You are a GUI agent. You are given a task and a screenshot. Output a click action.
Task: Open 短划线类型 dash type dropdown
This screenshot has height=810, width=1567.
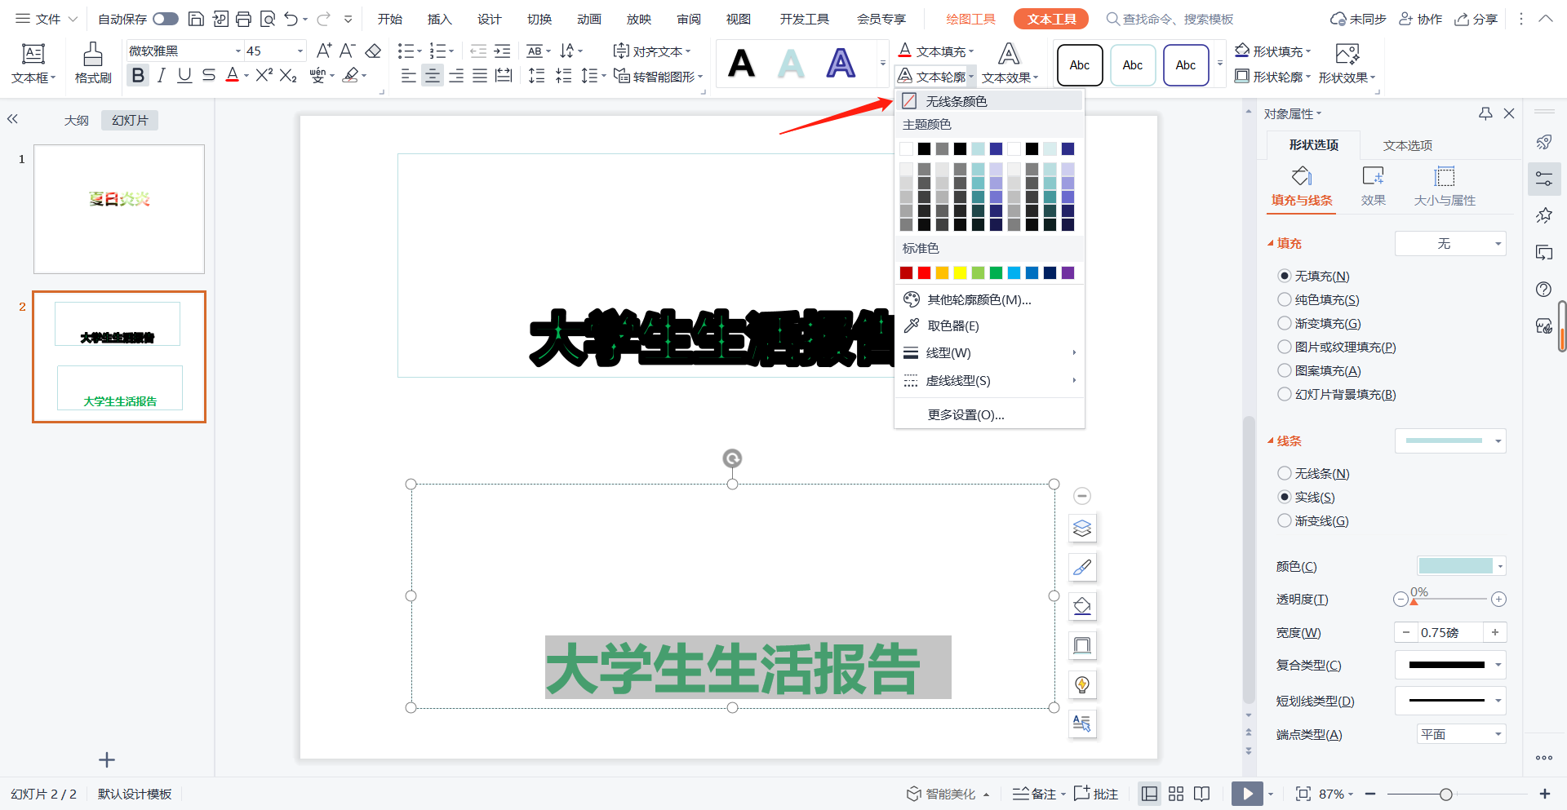[x=1450, y=701]
